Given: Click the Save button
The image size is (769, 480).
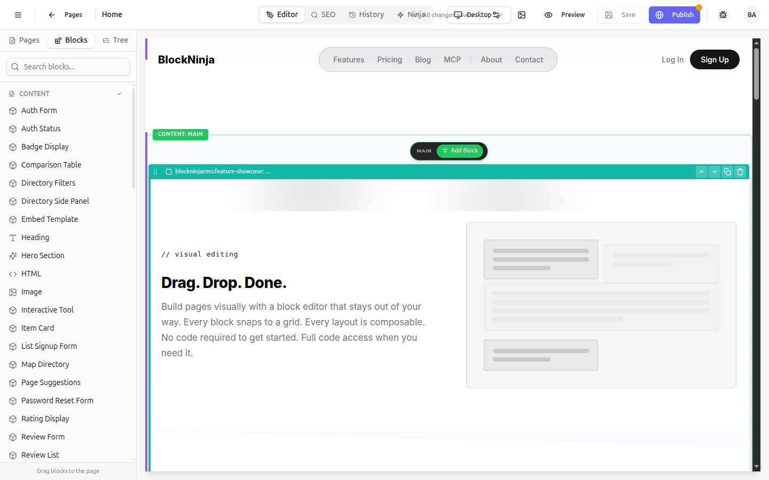Looking at the screenshot, I should [620, 15].
